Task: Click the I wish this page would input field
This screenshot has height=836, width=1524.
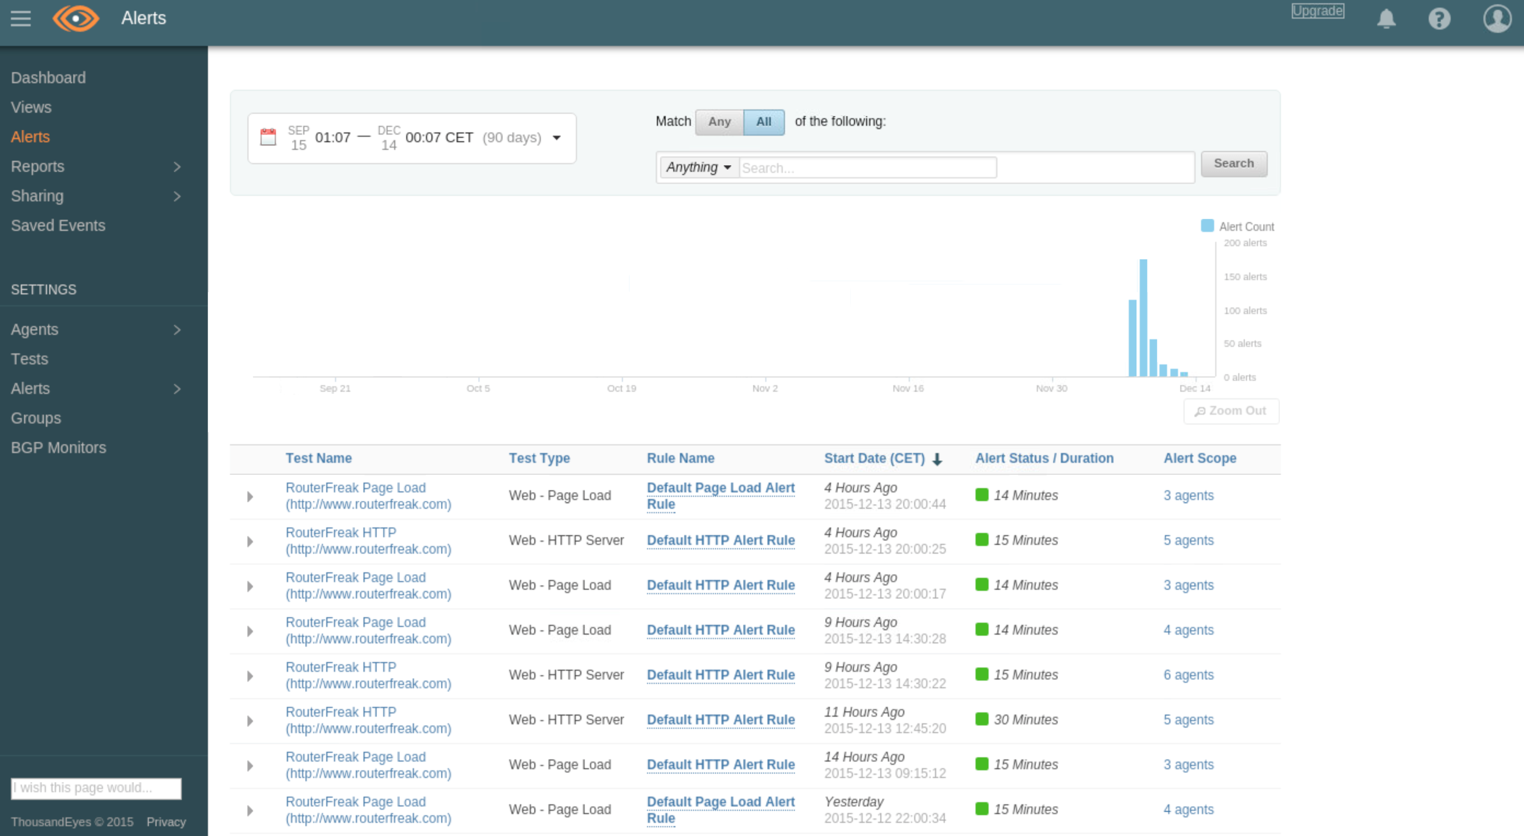Action: point(95,787)
